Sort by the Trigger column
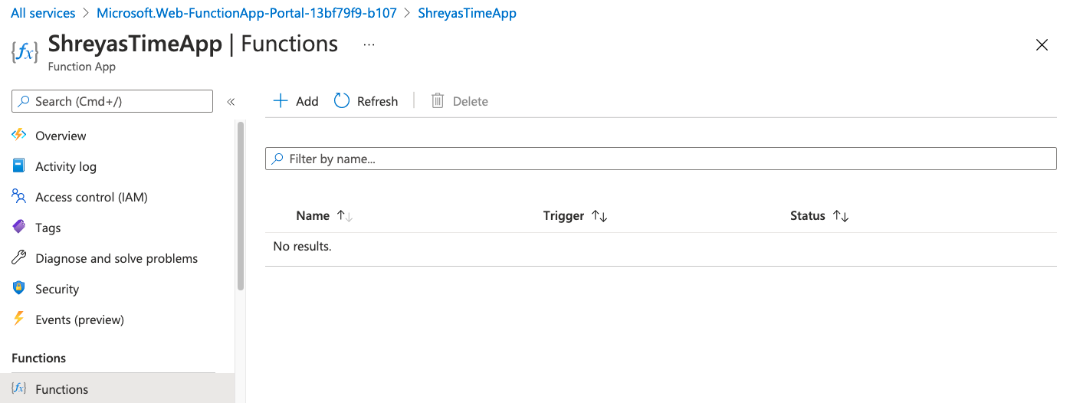 coord(575,216)
